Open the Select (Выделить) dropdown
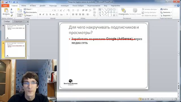181x102 pixels. tap(166, 15)
